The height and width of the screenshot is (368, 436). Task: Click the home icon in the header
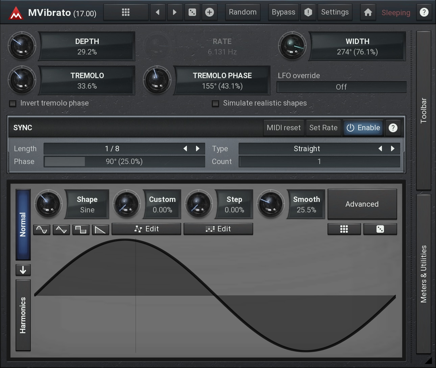click(368, 13)
